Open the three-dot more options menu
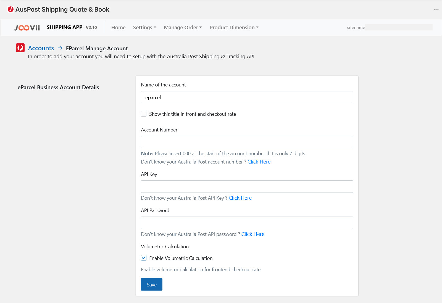 [436, 9]
